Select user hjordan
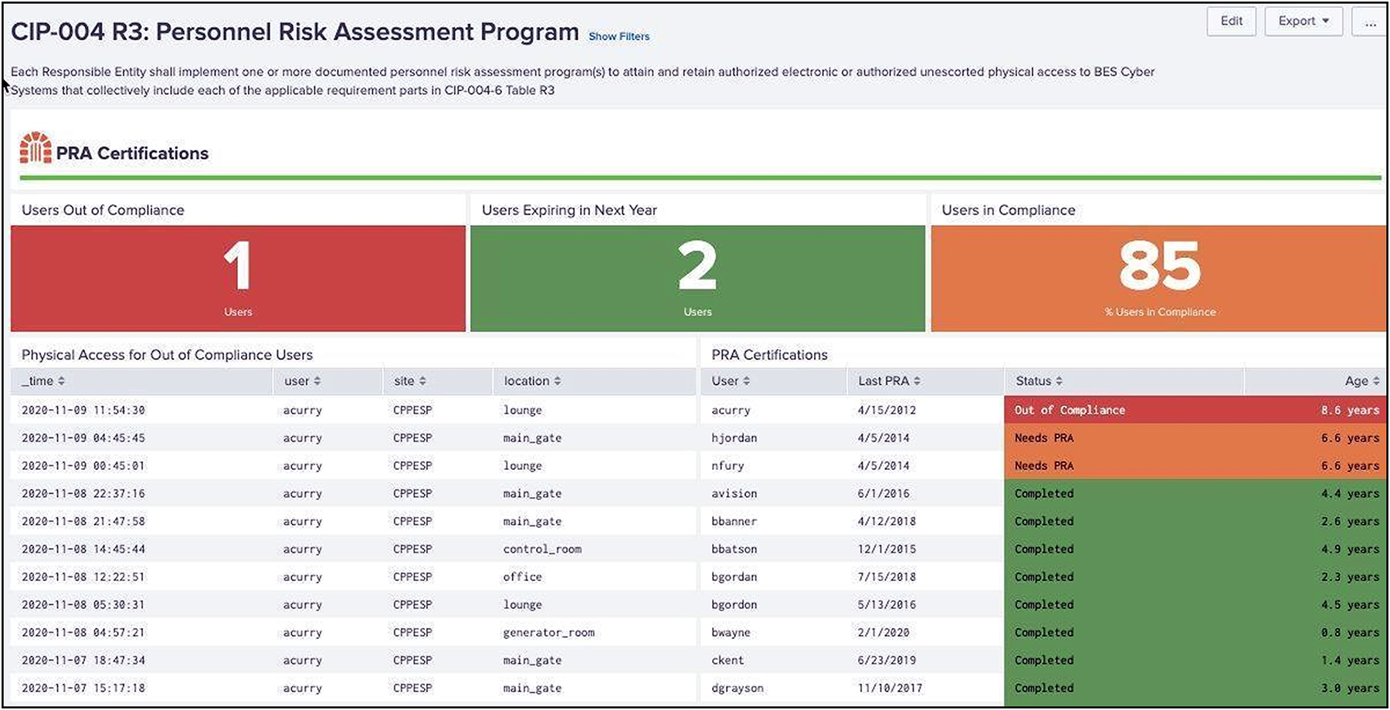The image size is (1390, 710). tap(734, 438)
